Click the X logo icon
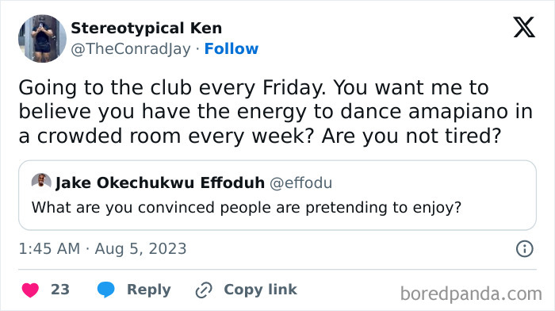This screenshot has width=555, height=311. [524, 27]
